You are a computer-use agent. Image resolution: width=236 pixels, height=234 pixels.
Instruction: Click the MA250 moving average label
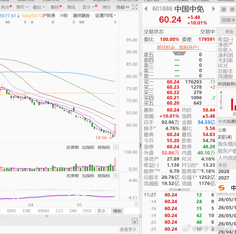tap(32, 16)
